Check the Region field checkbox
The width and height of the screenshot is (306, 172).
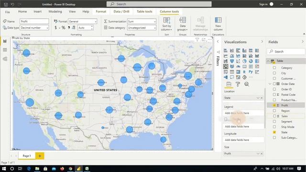click(274, 110)
